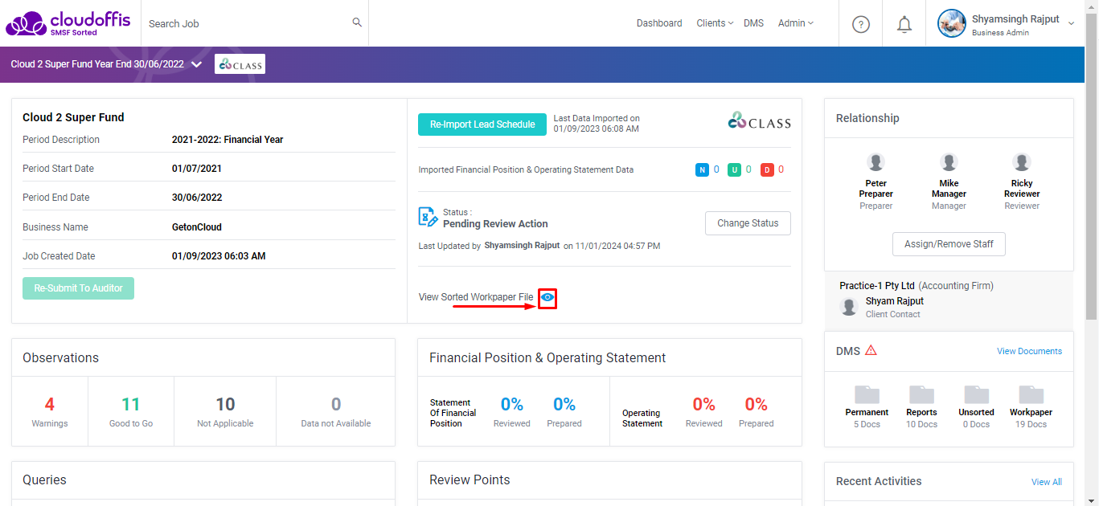Click Shyamsingh Rajput in Last Updated line
Screen dimensions: 1099x506
(522, 245)
